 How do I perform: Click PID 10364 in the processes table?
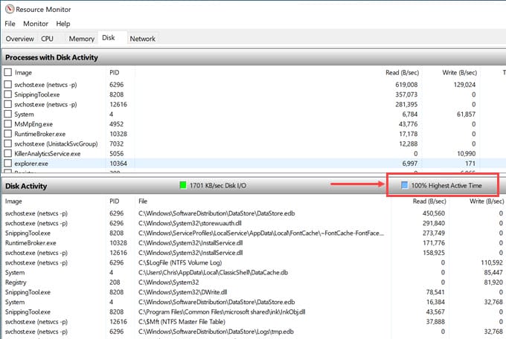(x=118, y=164)
